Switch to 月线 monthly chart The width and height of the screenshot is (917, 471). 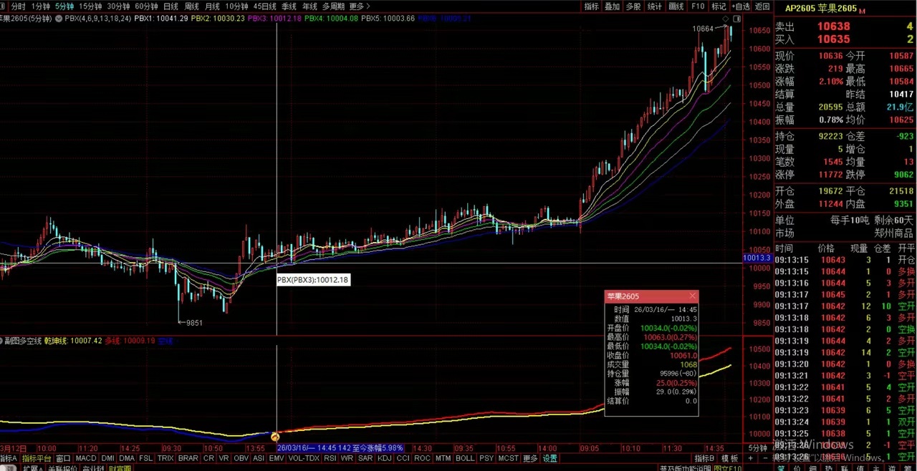tap(212, 6)
